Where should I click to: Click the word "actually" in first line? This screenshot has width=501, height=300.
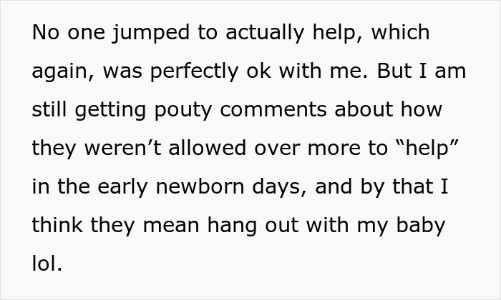point(265,33)
